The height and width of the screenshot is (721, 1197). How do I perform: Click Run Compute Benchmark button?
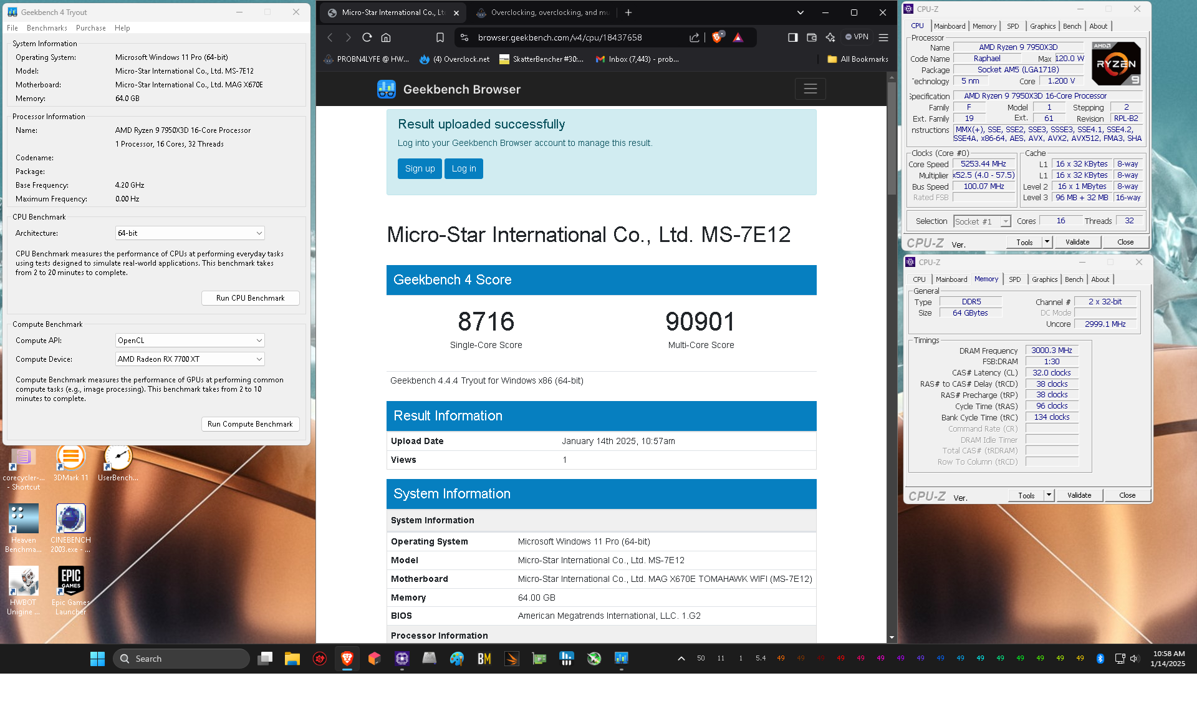pos(250,424)
